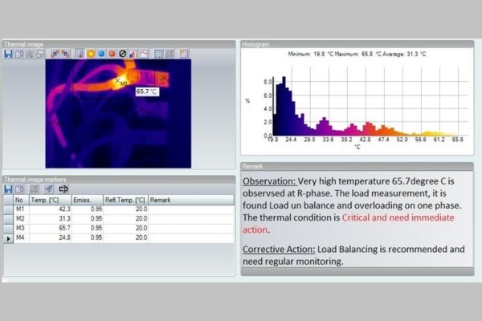Click the 31.3 temperature cell for M2
This screenshot has height=321, width=482.
tap(51, 219)
